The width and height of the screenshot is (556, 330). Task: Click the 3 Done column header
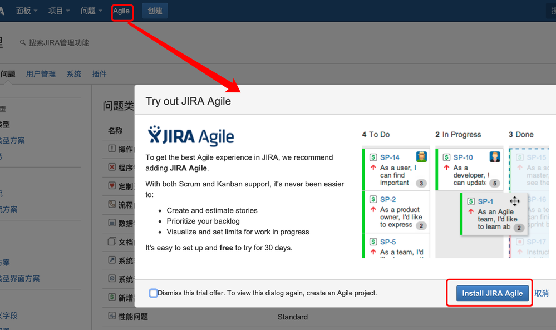[521, 134]
